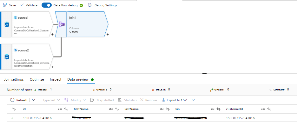Viewport: 297px width, 139px height.
Task: Expand the Refresh dropdown arrow
Action: pos(33,100)
